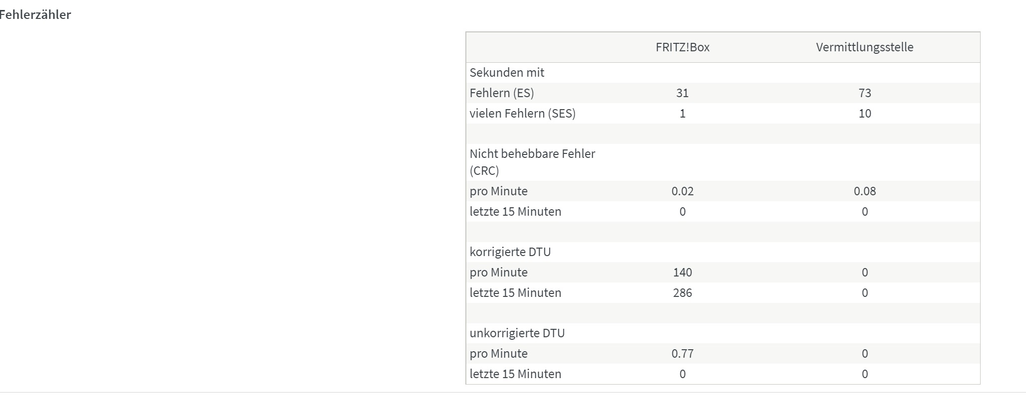Click the "Fehlern (ES)" row label

pos(502,93)
